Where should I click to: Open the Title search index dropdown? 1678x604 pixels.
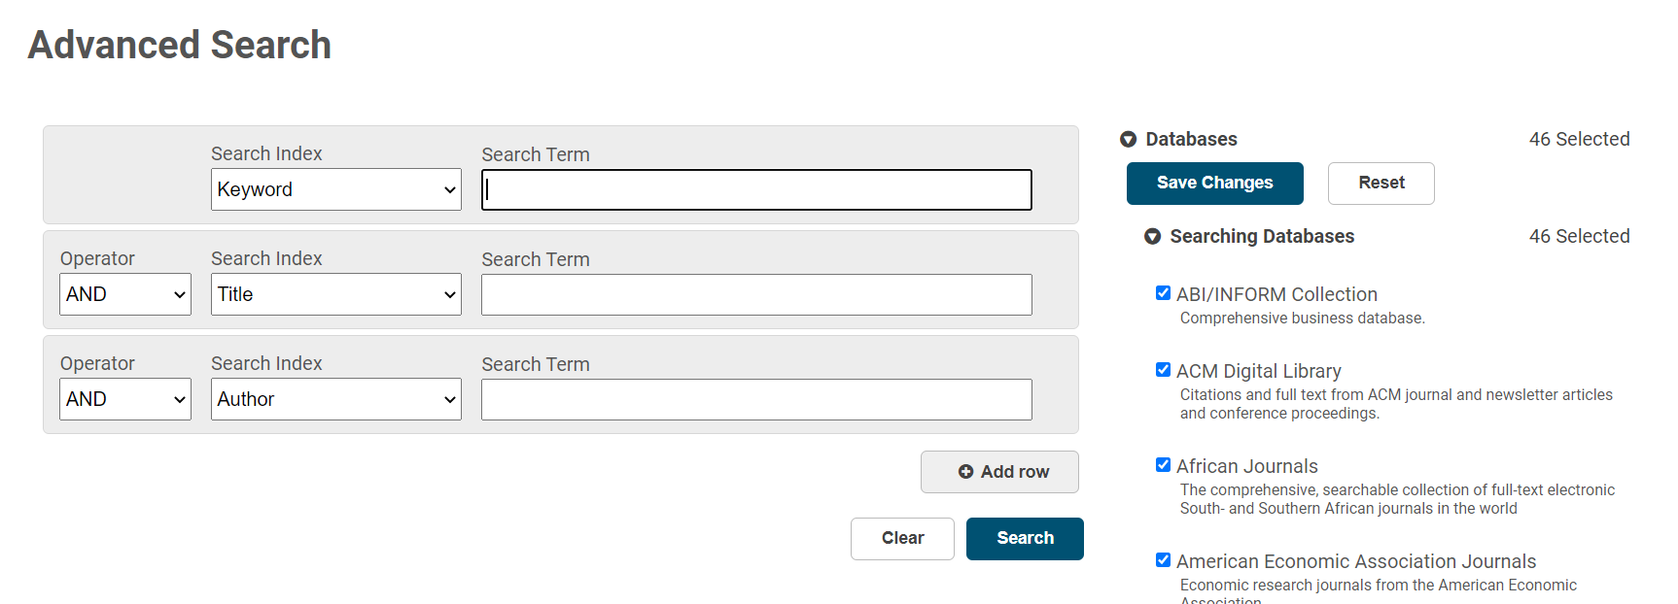pyautogui.click(x=335, y=295)
